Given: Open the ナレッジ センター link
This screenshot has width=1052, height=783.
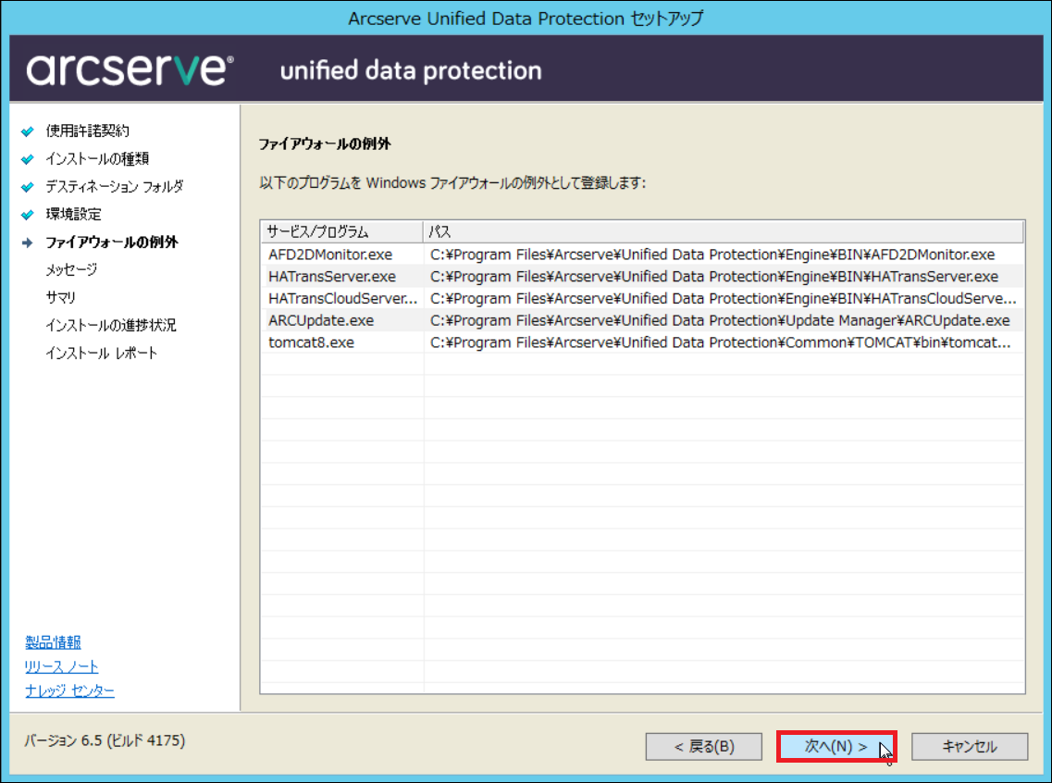Looking at the screenshot, I should [69, 690].
